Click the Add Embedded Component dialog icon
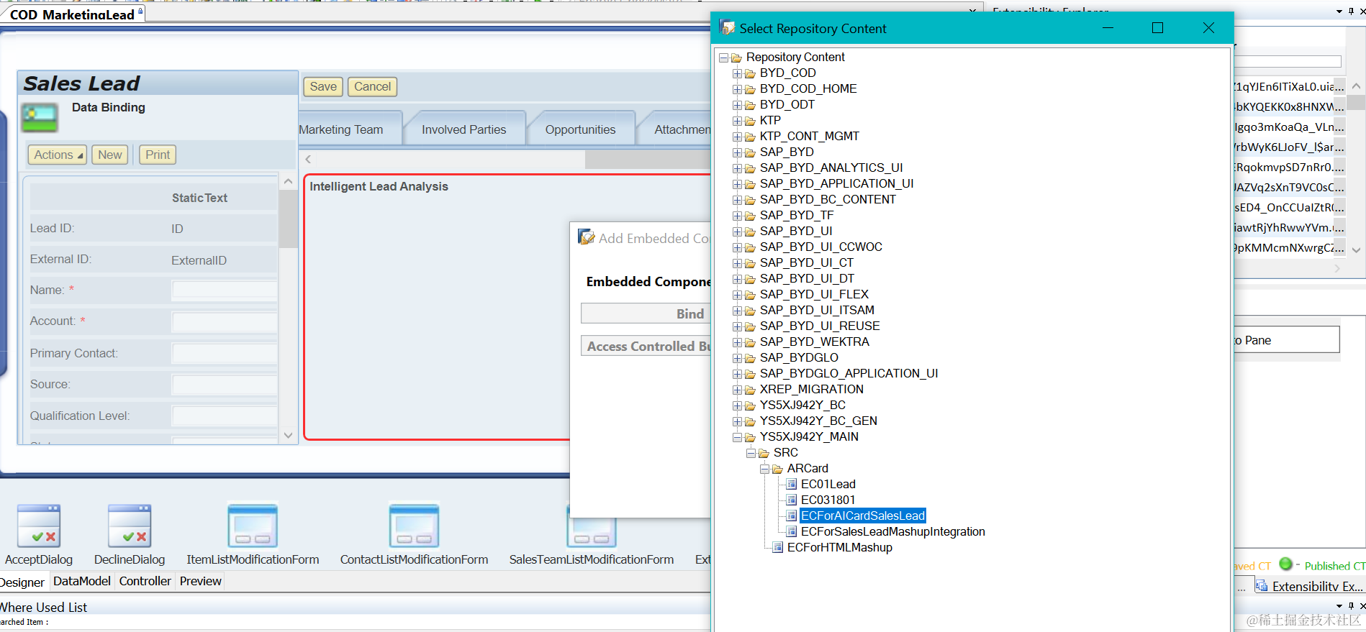The height and width of the screenshot is (632, 1366). click(587, 237)
